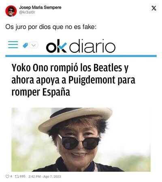Open the Josep Maria Sempere profile avatar
The height and width of the screenshot is (182, 162).
tap(11, 11)
